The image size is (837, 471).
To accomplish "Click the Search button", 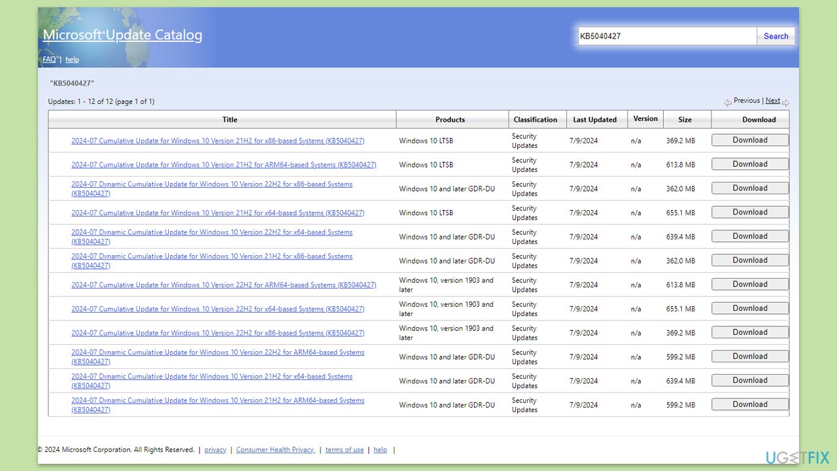I will [776, 36].
